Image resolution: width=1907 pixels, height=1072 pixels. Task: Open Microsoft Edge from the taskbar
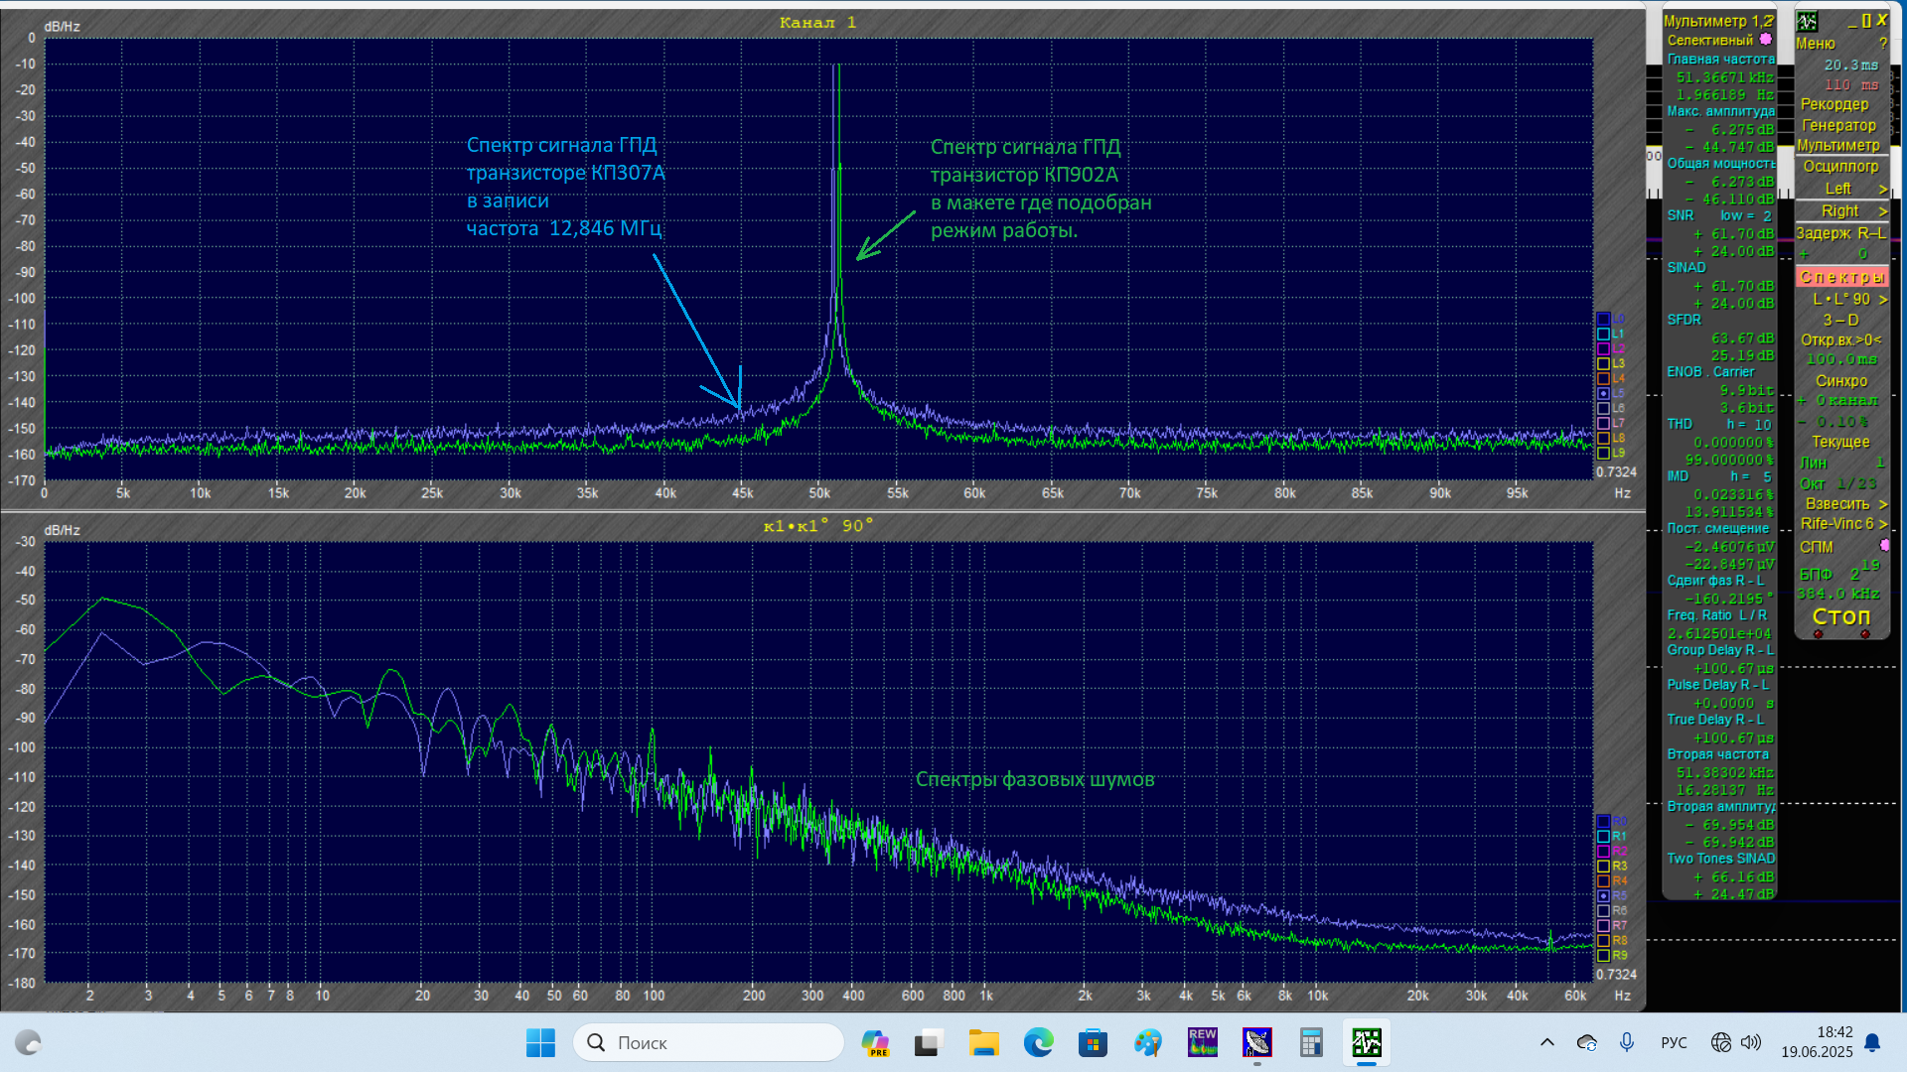point(1039,1042)
